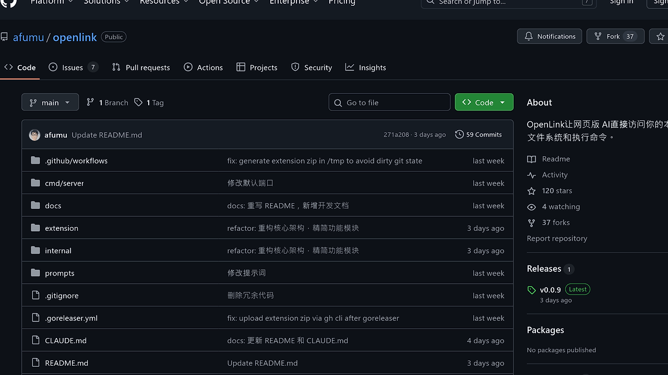Image resolution: width=668 pixels, height=375 pixels.
Task: Click the Fork button count 37
Action: tap(630, 36)
